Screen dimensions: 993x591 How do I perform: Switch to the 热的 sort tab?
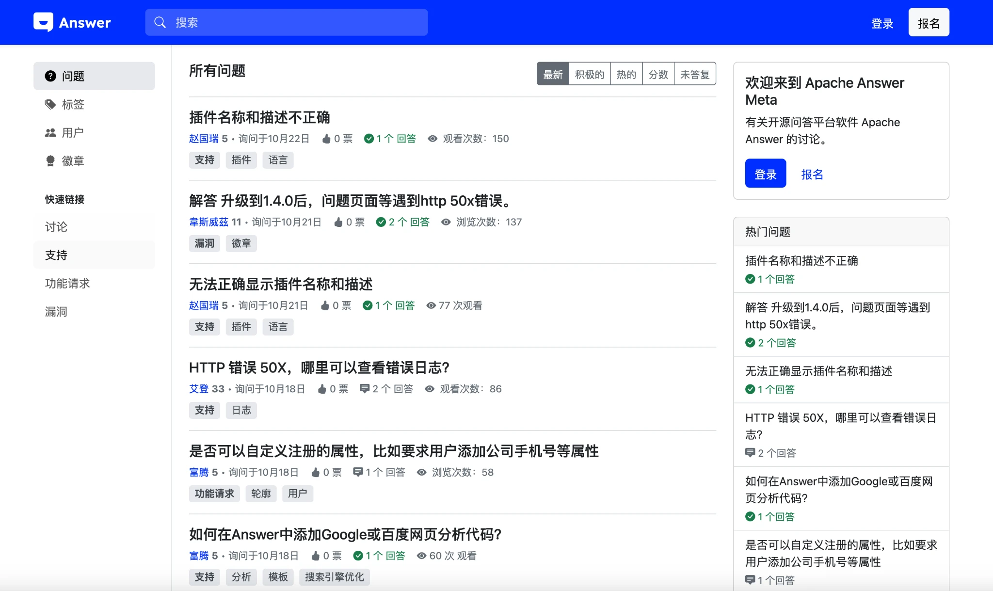pos(626,74)
